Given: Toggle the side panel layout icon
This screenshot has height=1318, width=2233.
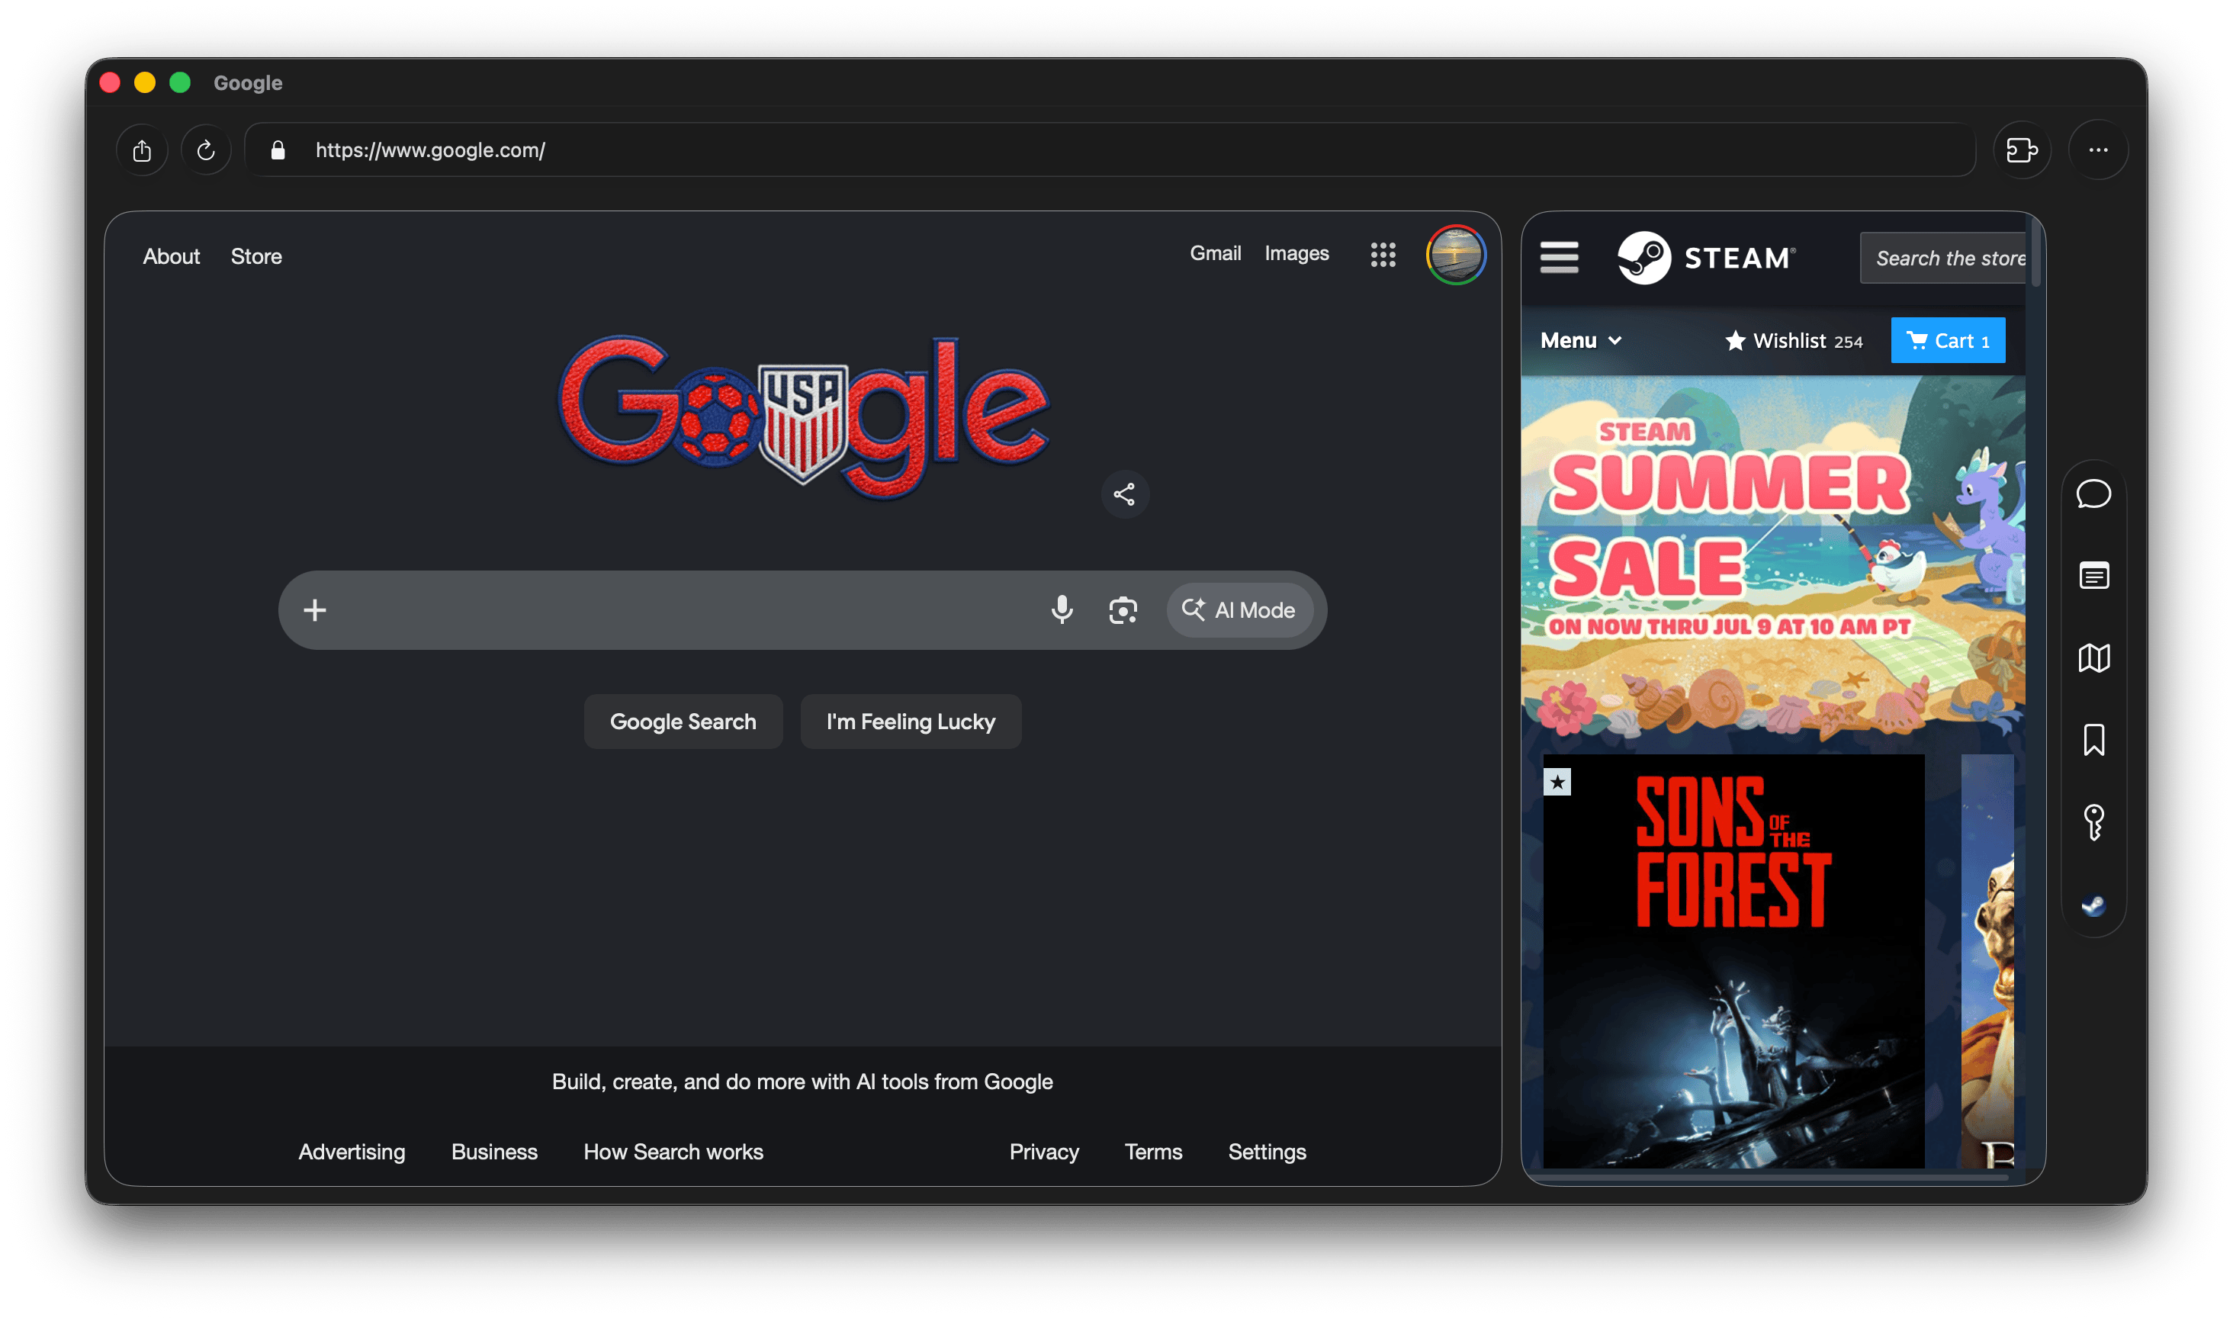Looking at the screenshot, I should pyautogui.click(x=2022, y=150).
